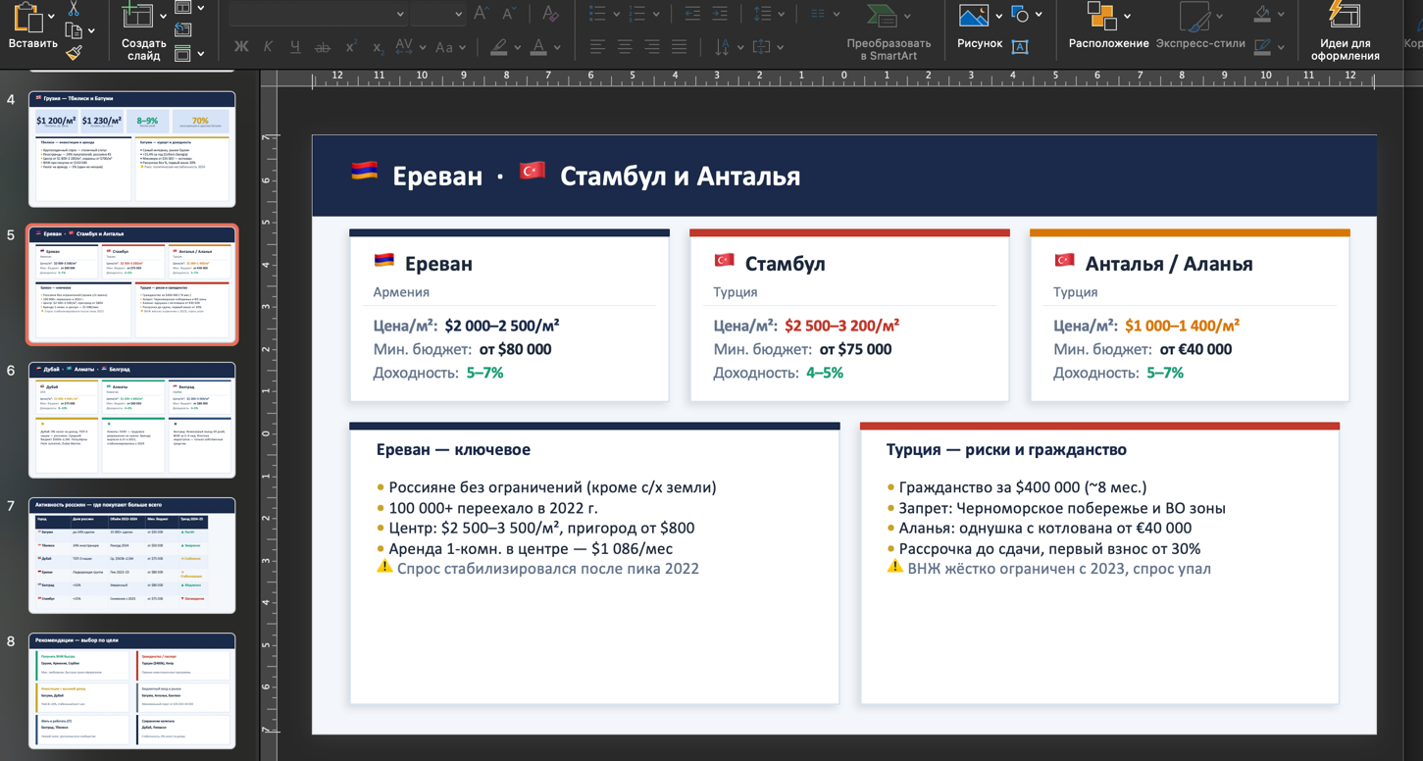Click 'Мин. бюджет: от €40 000' line
Image resolution: width=1423 pixels, height=761 pixels.
(1143, 349)
